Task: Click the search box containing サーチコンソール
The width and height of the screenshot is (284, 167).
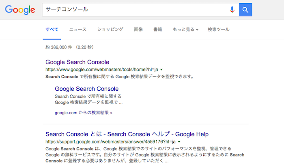Action: click(134, 9)
